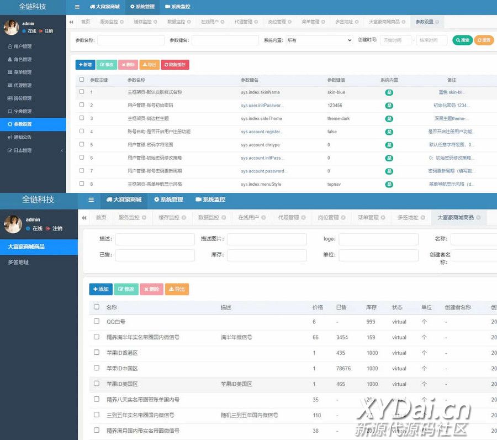Image resolution: width=497 pixels, height=440 pixels.
Task: Click the red 刷新缓存 button
Action: pos(175,65)
